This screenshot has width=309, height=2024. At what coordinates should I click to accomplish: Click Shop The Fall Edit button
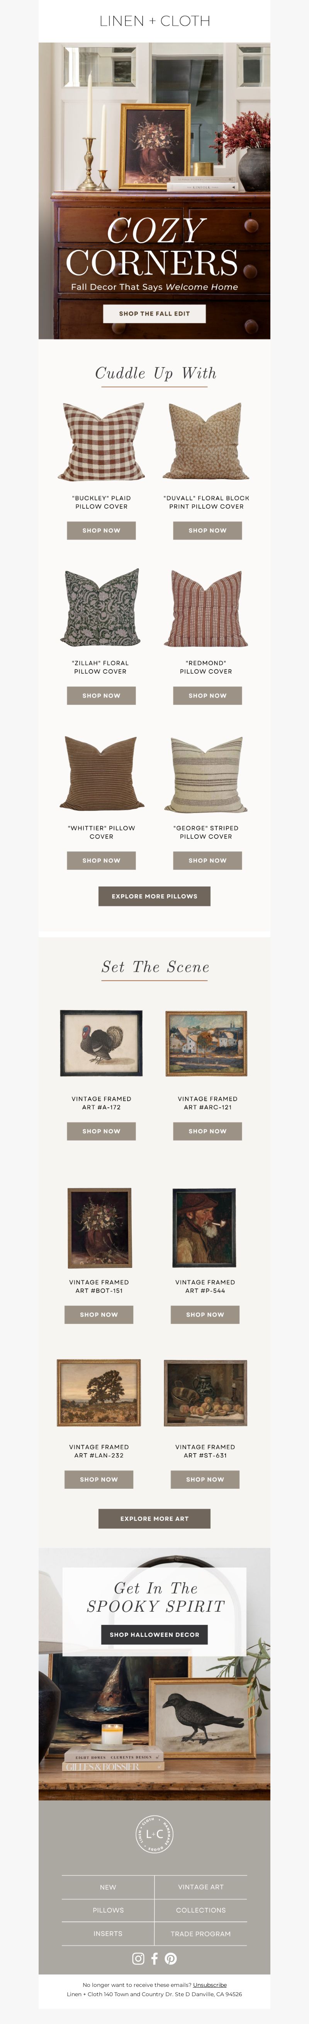(154, 314)
